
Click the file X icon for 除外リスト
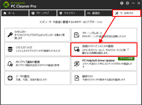click(x=77, y=78)
